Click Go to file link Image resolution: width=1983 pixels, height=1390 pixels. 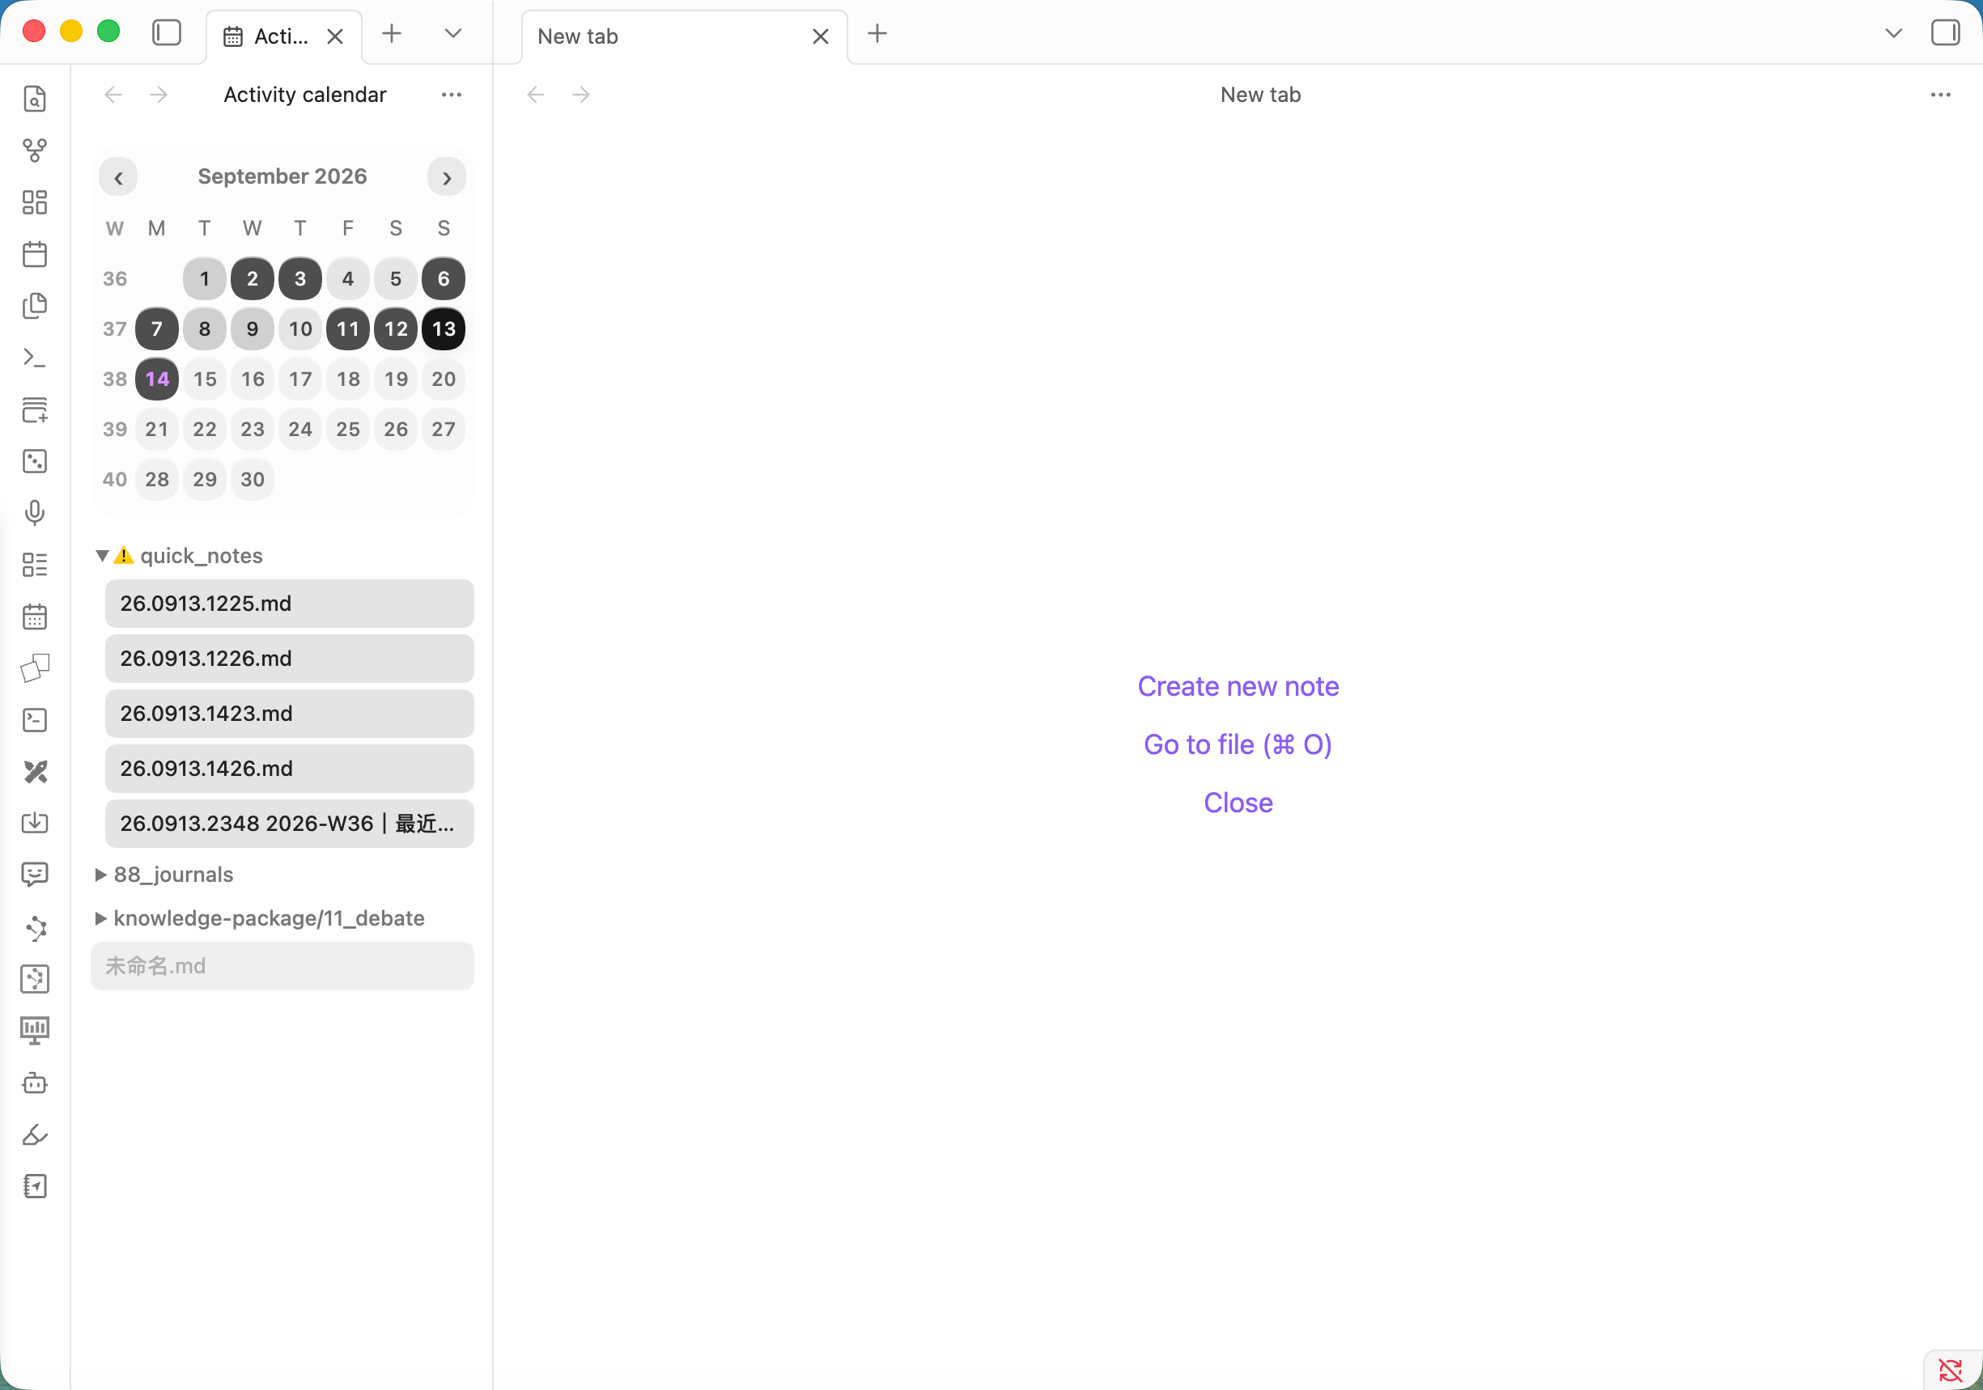click(1238, 744)
